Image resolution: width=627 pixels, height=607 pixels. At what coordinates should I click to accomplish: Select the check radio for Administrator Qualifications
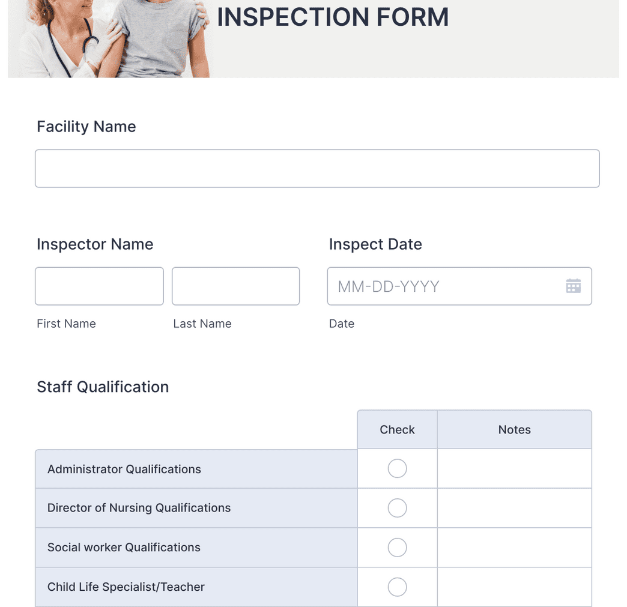tap(397, 468)
